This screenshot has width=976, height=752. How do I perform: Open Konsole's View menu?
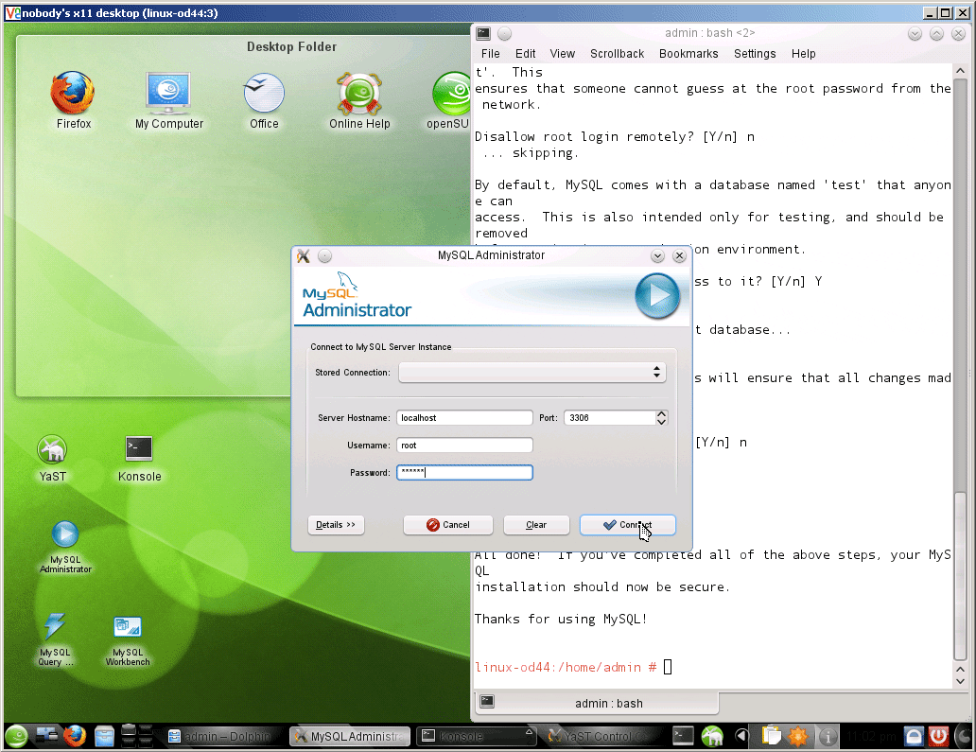click(x=562, y=54)
